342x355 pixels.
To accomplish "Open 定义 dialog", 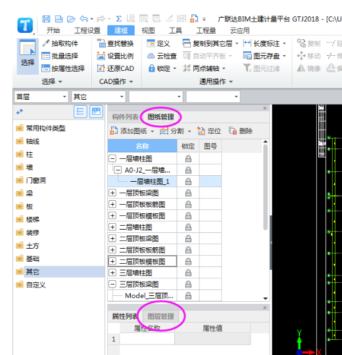I will pyautogui.click(x=159, y=43).
